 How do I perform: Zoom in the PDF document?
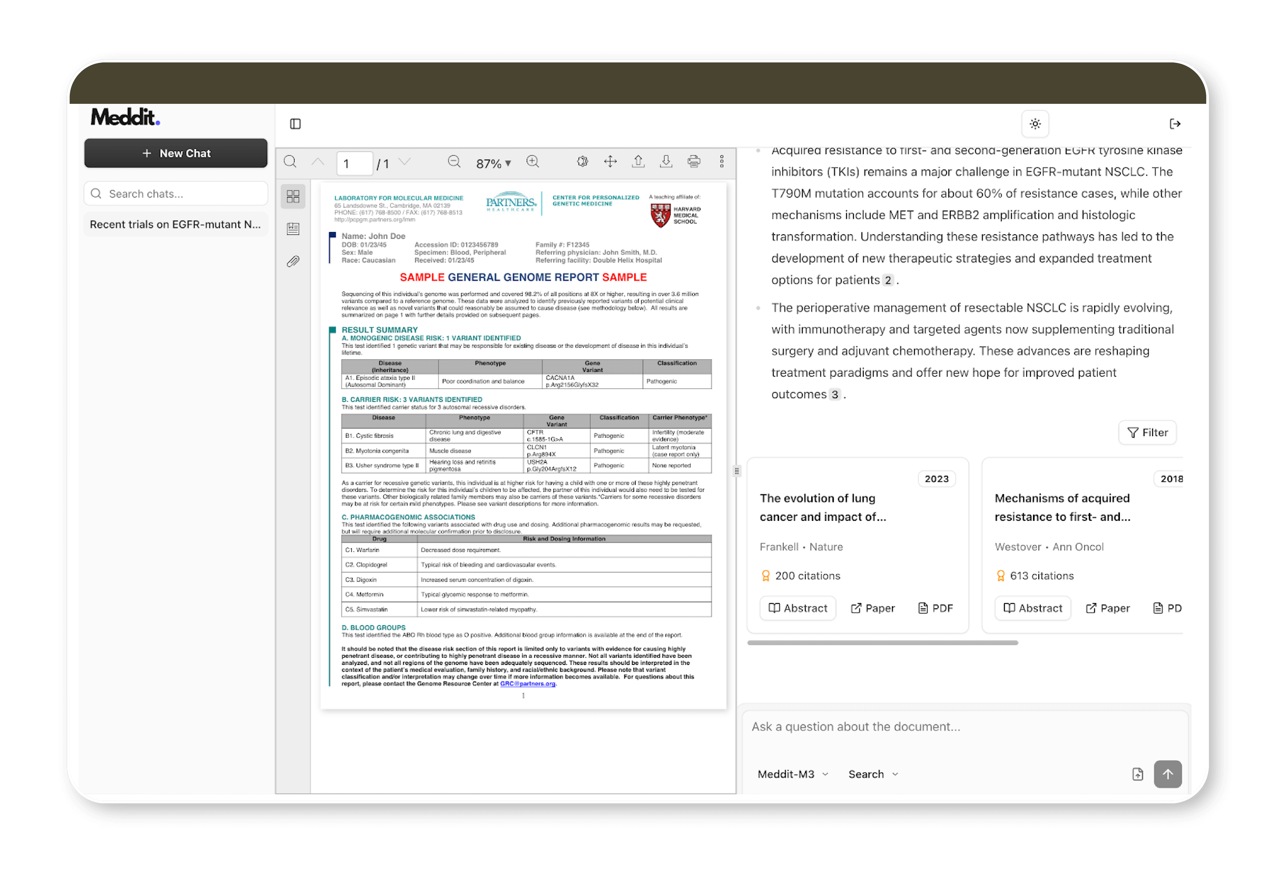532,162
